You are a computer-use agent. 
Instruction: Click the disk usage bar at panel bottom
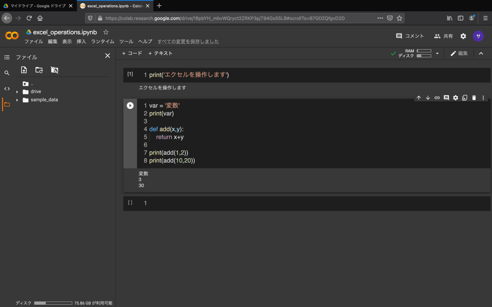point(53,303)
